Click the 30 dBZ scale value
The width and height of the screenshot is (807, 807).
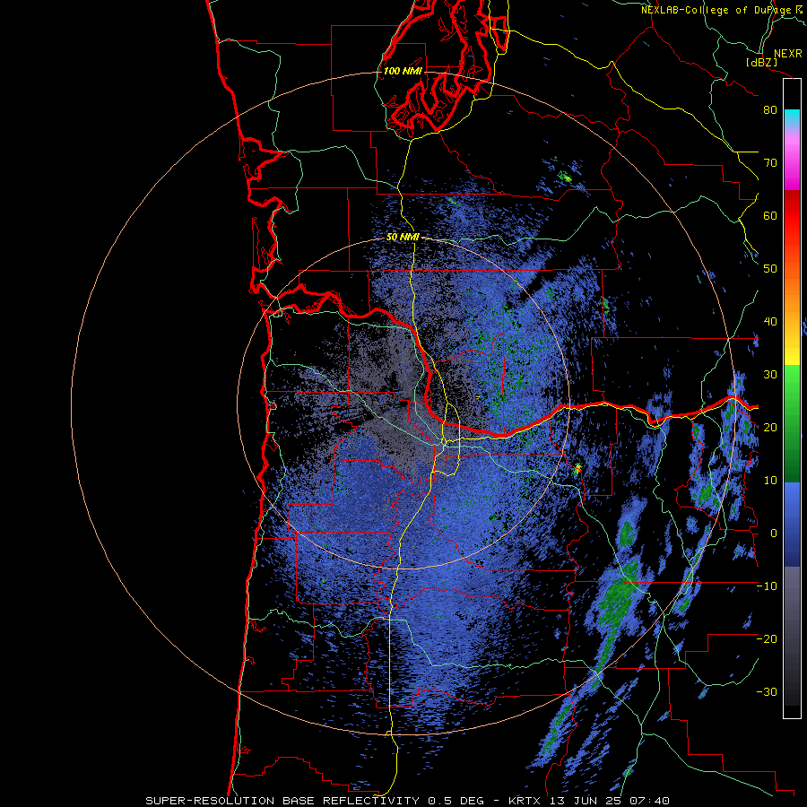(x=770, y=375)
